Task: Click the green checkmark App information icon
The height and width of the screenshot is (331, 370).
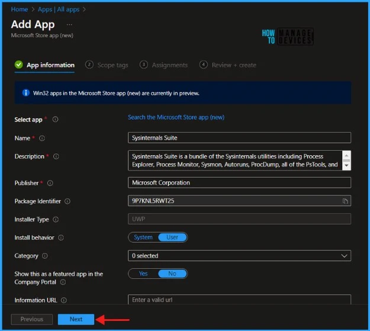Action: pos(18,65)
